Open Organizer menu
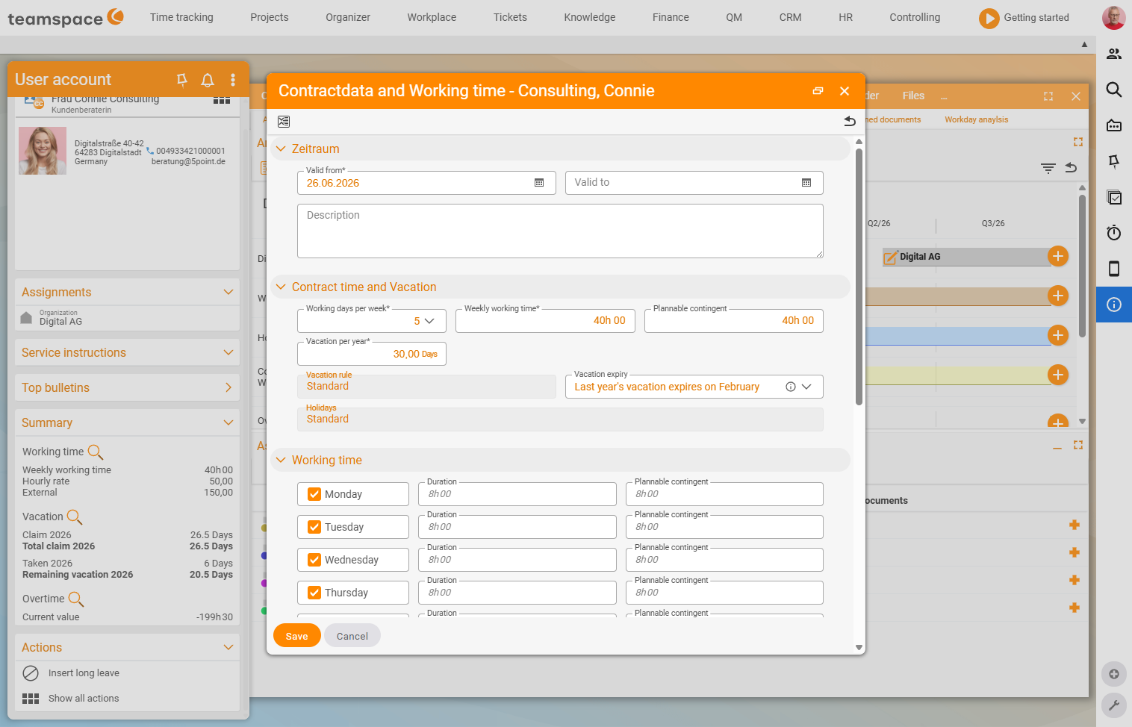The image size is (1132, 727). click(x=348, y=17)
